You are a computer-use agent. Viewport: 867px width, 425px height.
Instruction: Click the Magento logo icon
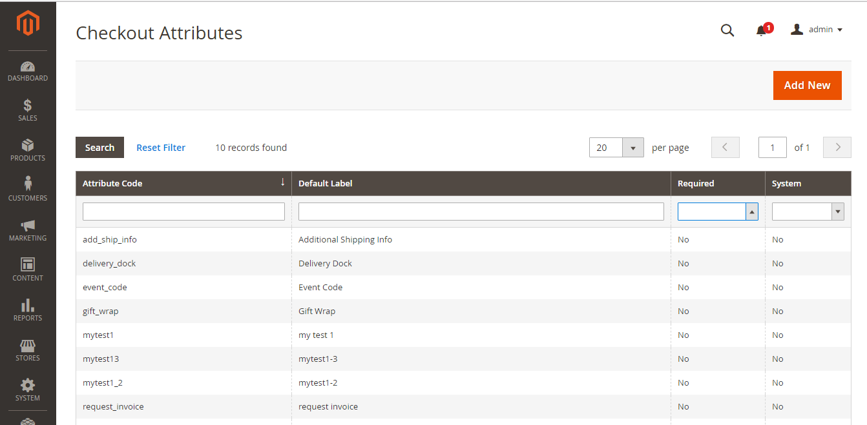tap(28, 24)
